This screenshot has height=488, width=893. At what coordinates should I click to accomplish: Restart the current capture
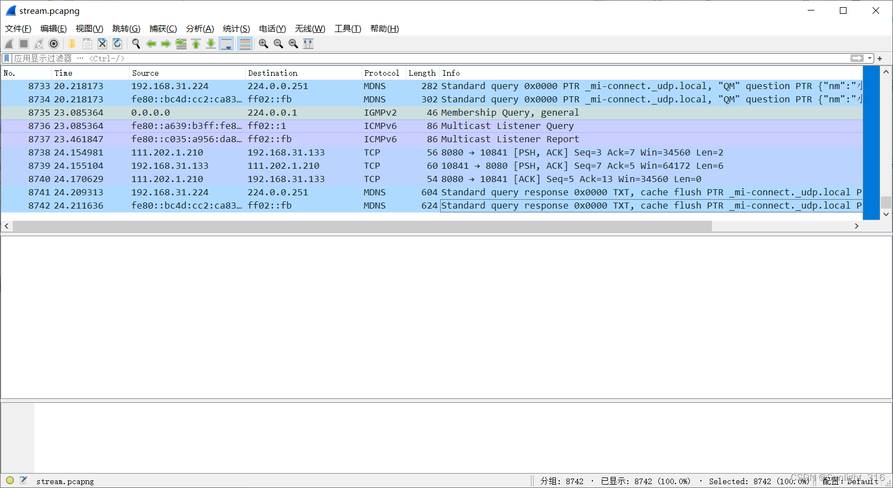[39, 44]
